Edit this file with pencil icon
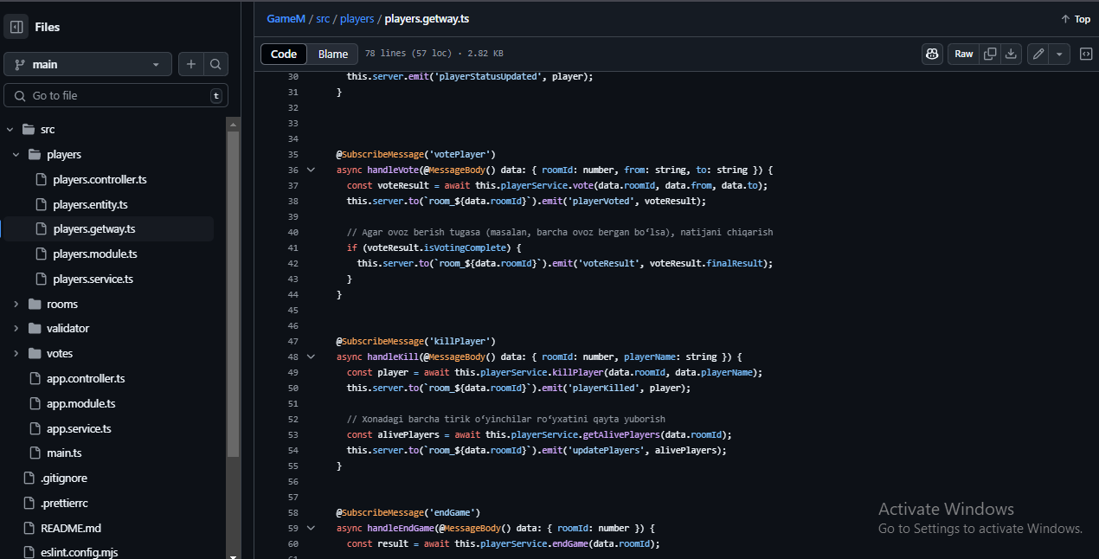 pos(1038,54)
